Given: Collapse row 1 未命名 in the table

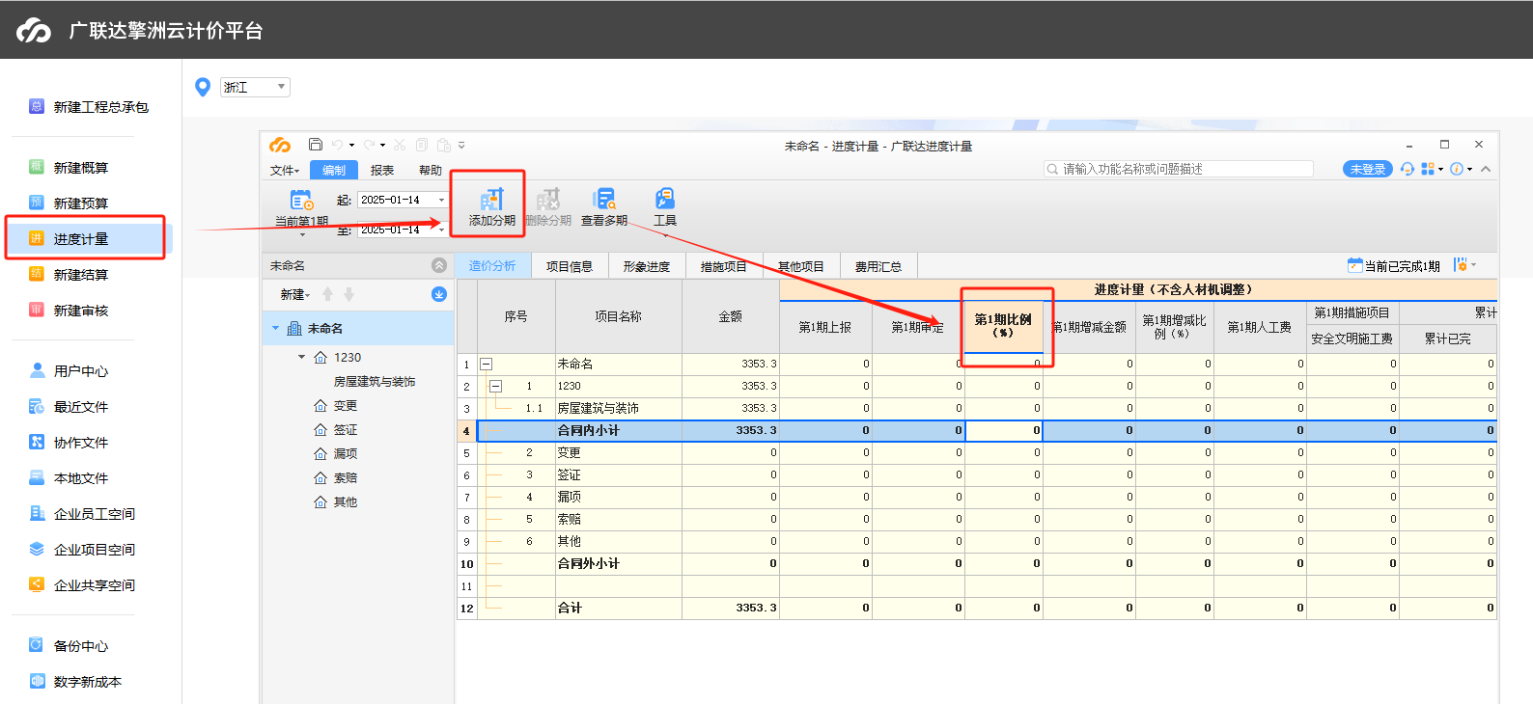Looking at the screenshot, I should pyautogui.click(x=486, y=365).
